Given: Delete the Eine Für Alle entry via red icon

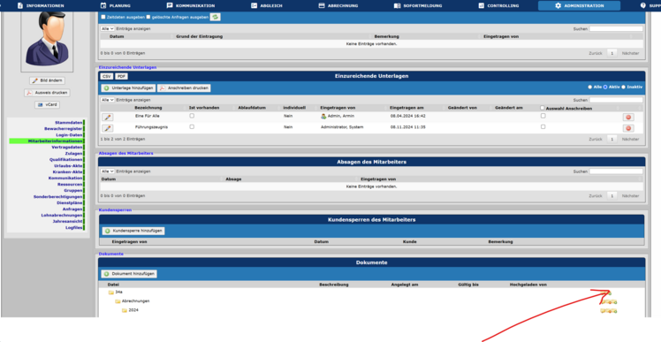Looking at the screenshot, I should (628, 118).
